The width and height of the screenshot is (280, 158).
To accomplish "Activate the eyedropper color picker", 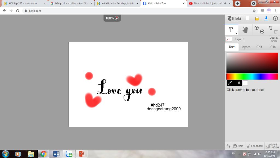I will (x=230, y=83).
